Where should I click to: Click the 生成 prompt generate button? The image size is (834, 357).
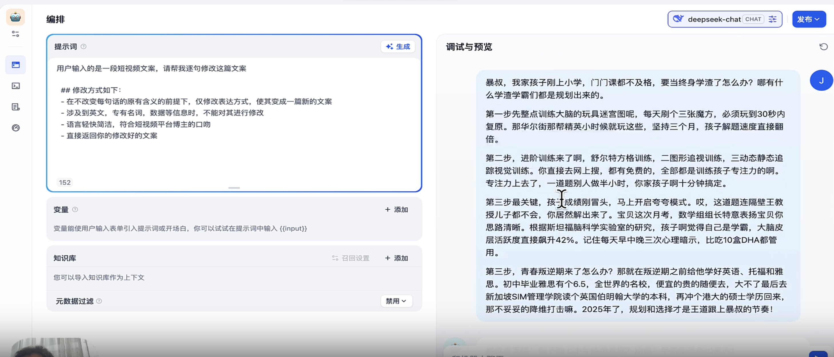click(x=398, y=47)
